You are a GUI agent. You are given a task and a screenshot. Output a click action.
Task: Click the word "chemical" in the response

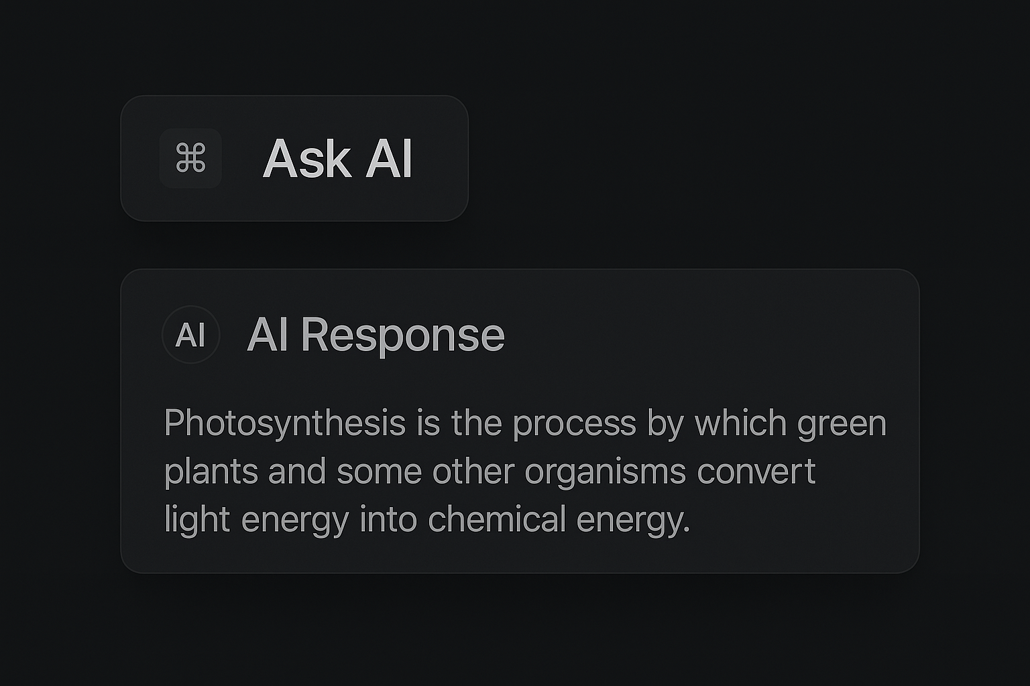(x=497, y=520)
